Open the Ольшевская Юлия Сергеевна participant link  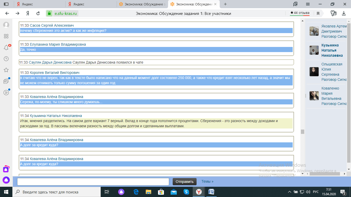pyautogui.click(x=332, y=69)
